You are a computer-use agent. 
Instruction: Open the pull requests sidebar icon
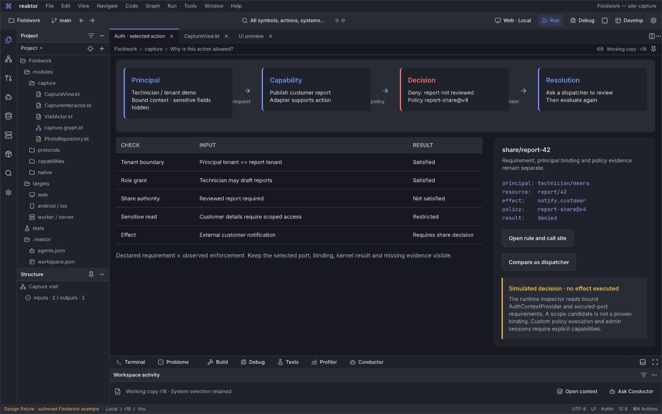coord(8,78)
